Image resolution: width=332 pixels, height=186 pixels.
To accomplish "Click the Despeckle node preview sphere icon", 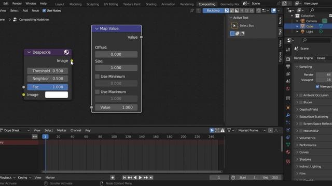I will pos(66,52).
